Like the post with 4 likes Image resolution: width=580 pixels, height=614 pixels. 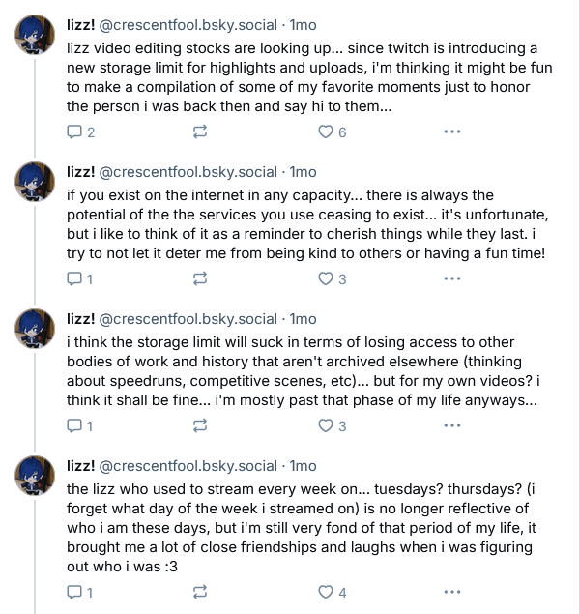point(332,592)
